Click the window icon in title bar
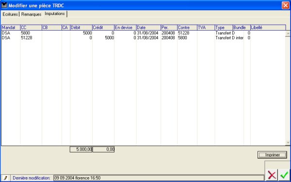Viewport: 291px width, 182px height. [x=4, y=5]
